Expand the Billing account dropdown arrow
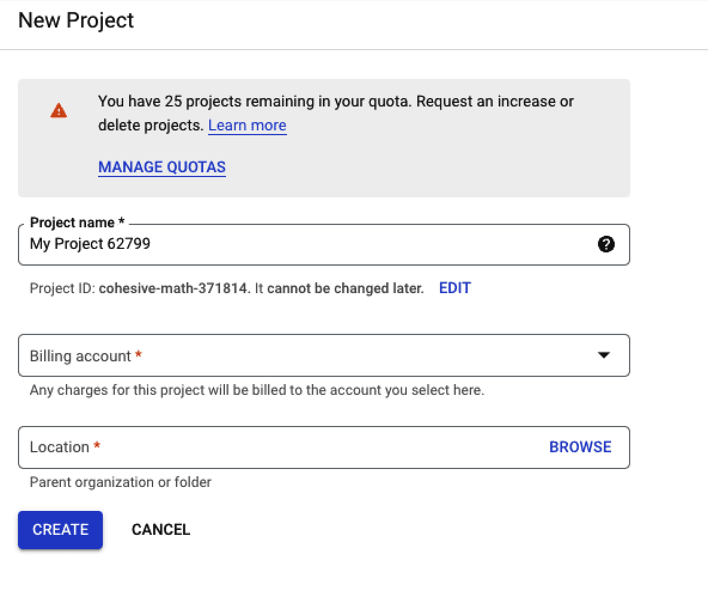This screenshot has height=609, width=708. tap(604, 355)
